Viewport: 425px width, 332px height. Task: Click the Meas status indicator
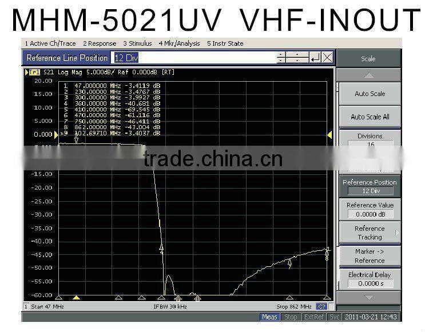269,317
